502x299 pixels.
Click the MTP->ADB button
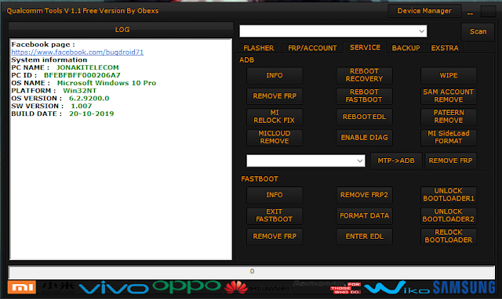396,160
